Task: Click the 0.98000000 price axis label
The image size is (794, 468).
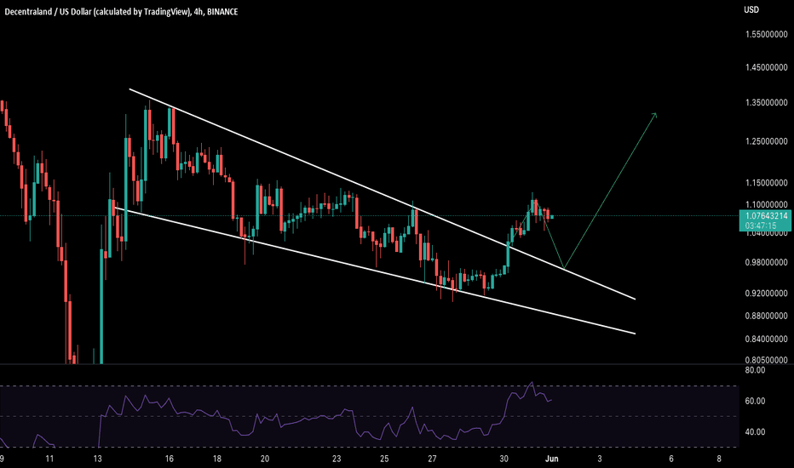Action: [766, 262]
